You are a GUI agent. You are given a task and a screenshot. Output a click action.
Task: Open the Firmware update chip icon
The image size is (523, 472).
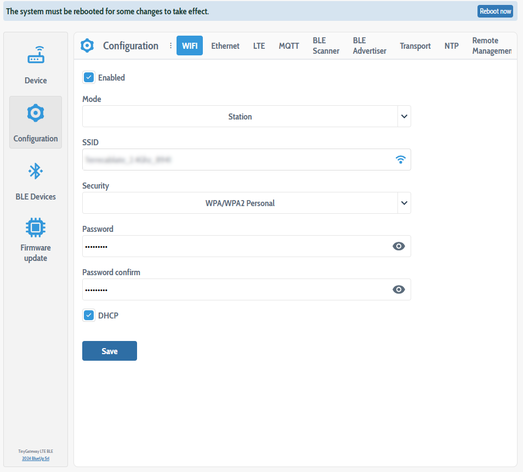coord(35,227)
